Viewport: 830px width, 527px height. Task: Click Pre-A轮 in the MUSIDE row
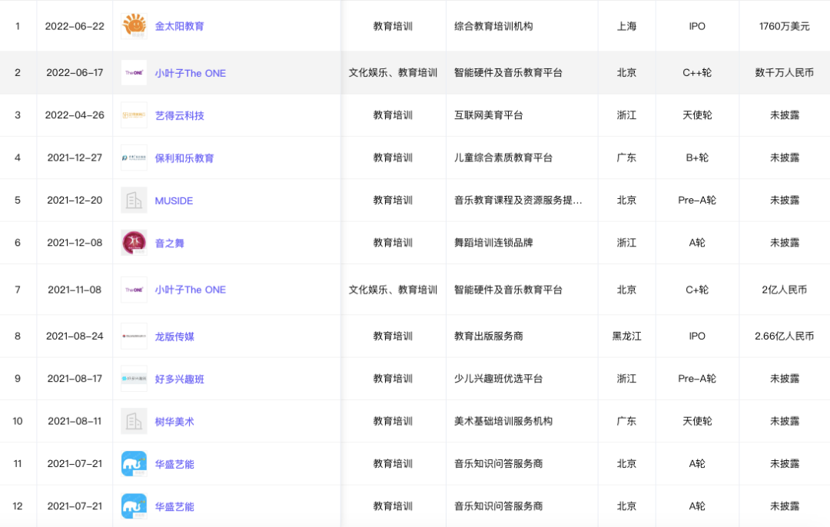pyautogui.click(x=697, y=201)
